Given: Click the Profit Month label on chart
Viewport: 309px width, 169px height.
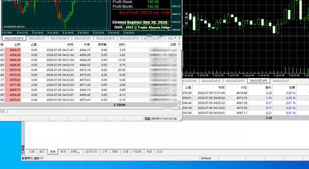Looking at the screenshot, I should coord(123,7).
